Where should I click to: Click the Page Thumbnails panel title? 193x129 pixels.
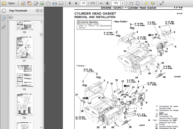(18, 11)
